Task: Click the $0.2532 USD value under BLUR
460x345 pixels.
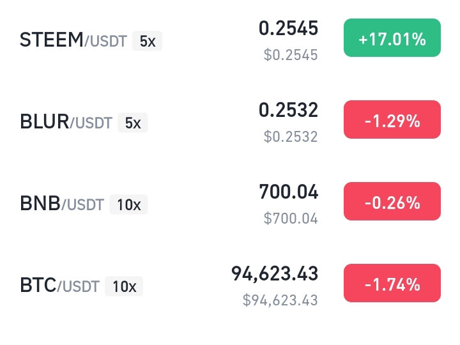Action: 291,137
